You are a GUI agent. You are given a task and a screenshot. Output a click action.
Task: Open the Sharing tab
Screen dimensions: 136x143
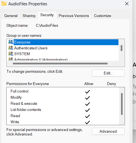click(29, 16)
